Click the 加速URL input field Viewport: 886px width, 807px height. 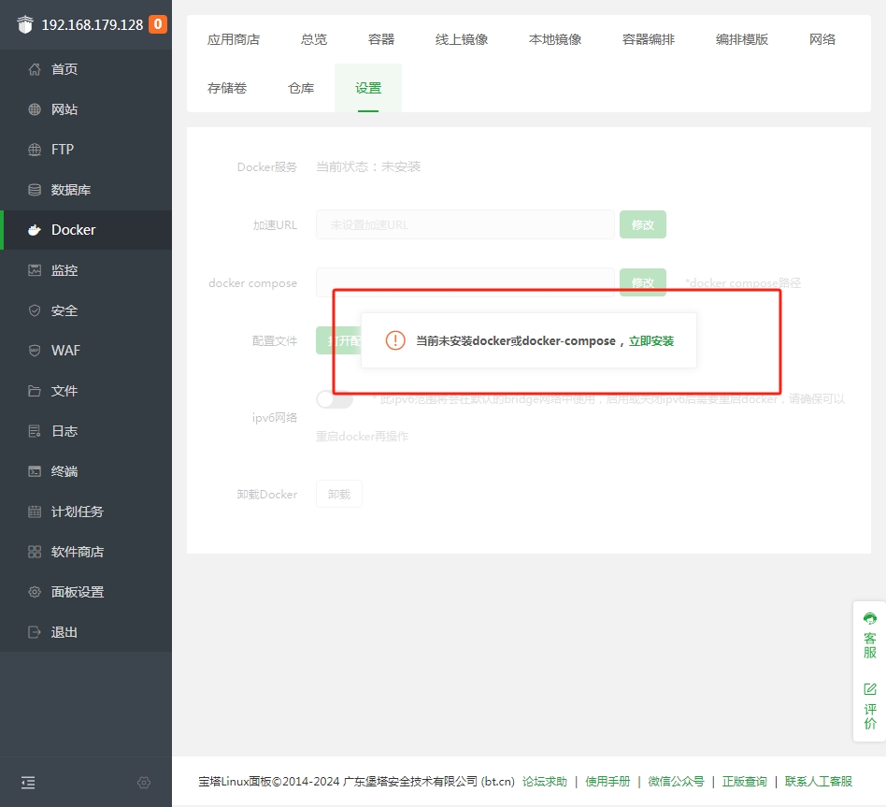tap(464, 225)
